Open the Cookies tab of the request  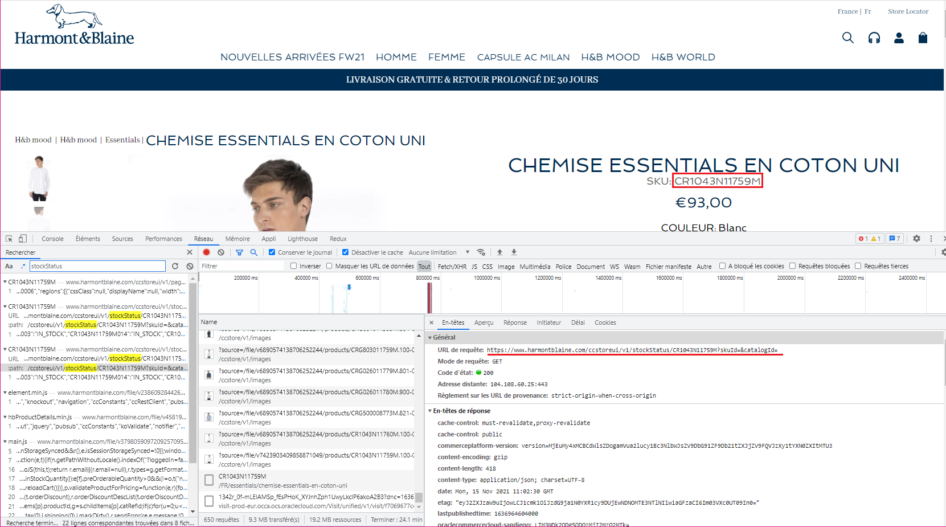coord(605,322)
